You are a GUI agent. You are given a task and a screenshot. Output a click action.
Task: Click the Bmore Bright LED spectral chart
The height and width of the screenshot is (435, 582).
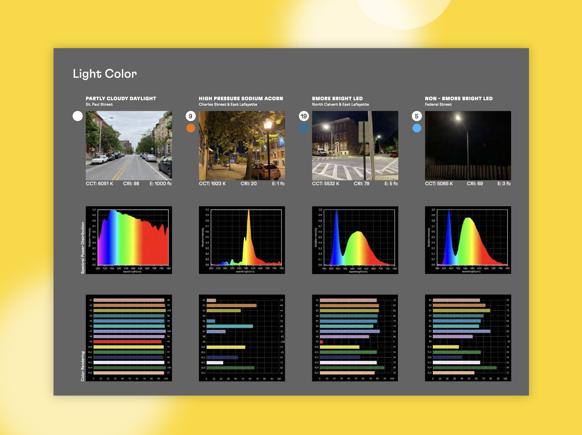pos(355,240)
